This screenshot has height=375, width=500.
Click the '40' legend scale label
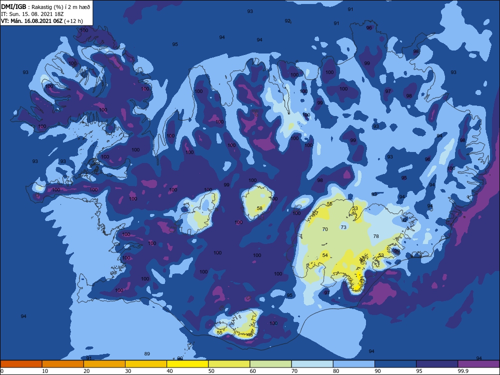tap(170, 371)
